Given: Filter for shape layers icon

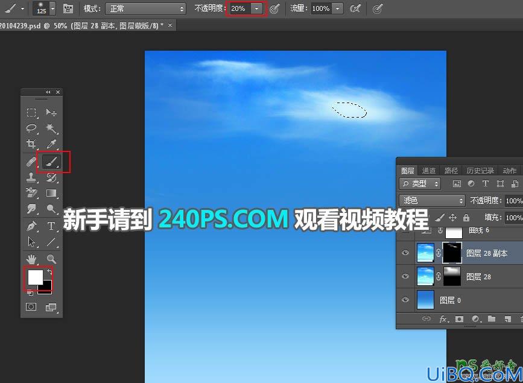Looking at the screenshot, I should tap(500, 184).
